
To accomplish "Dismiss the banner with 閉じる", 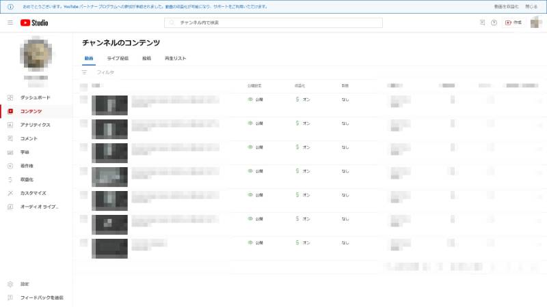I will 531,7.
